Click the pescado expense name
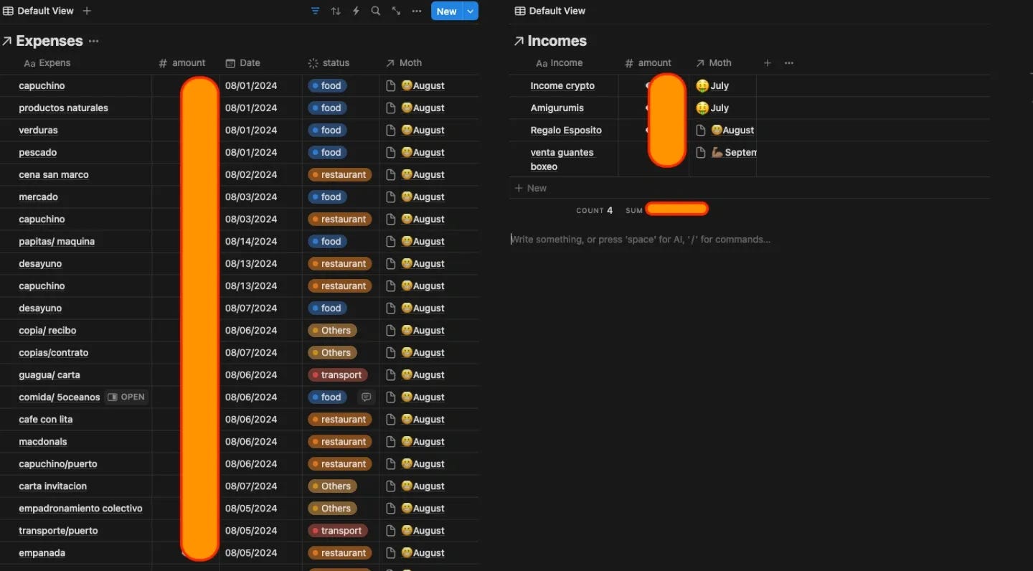This screenshot has width=1033, height=571. pos(38,153)
